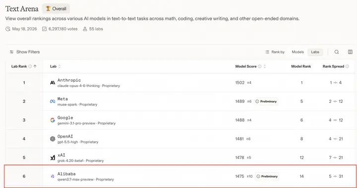This screenshot has height=188, width=357.
Task: Open the Google lab entry
Action: [65, 118]
